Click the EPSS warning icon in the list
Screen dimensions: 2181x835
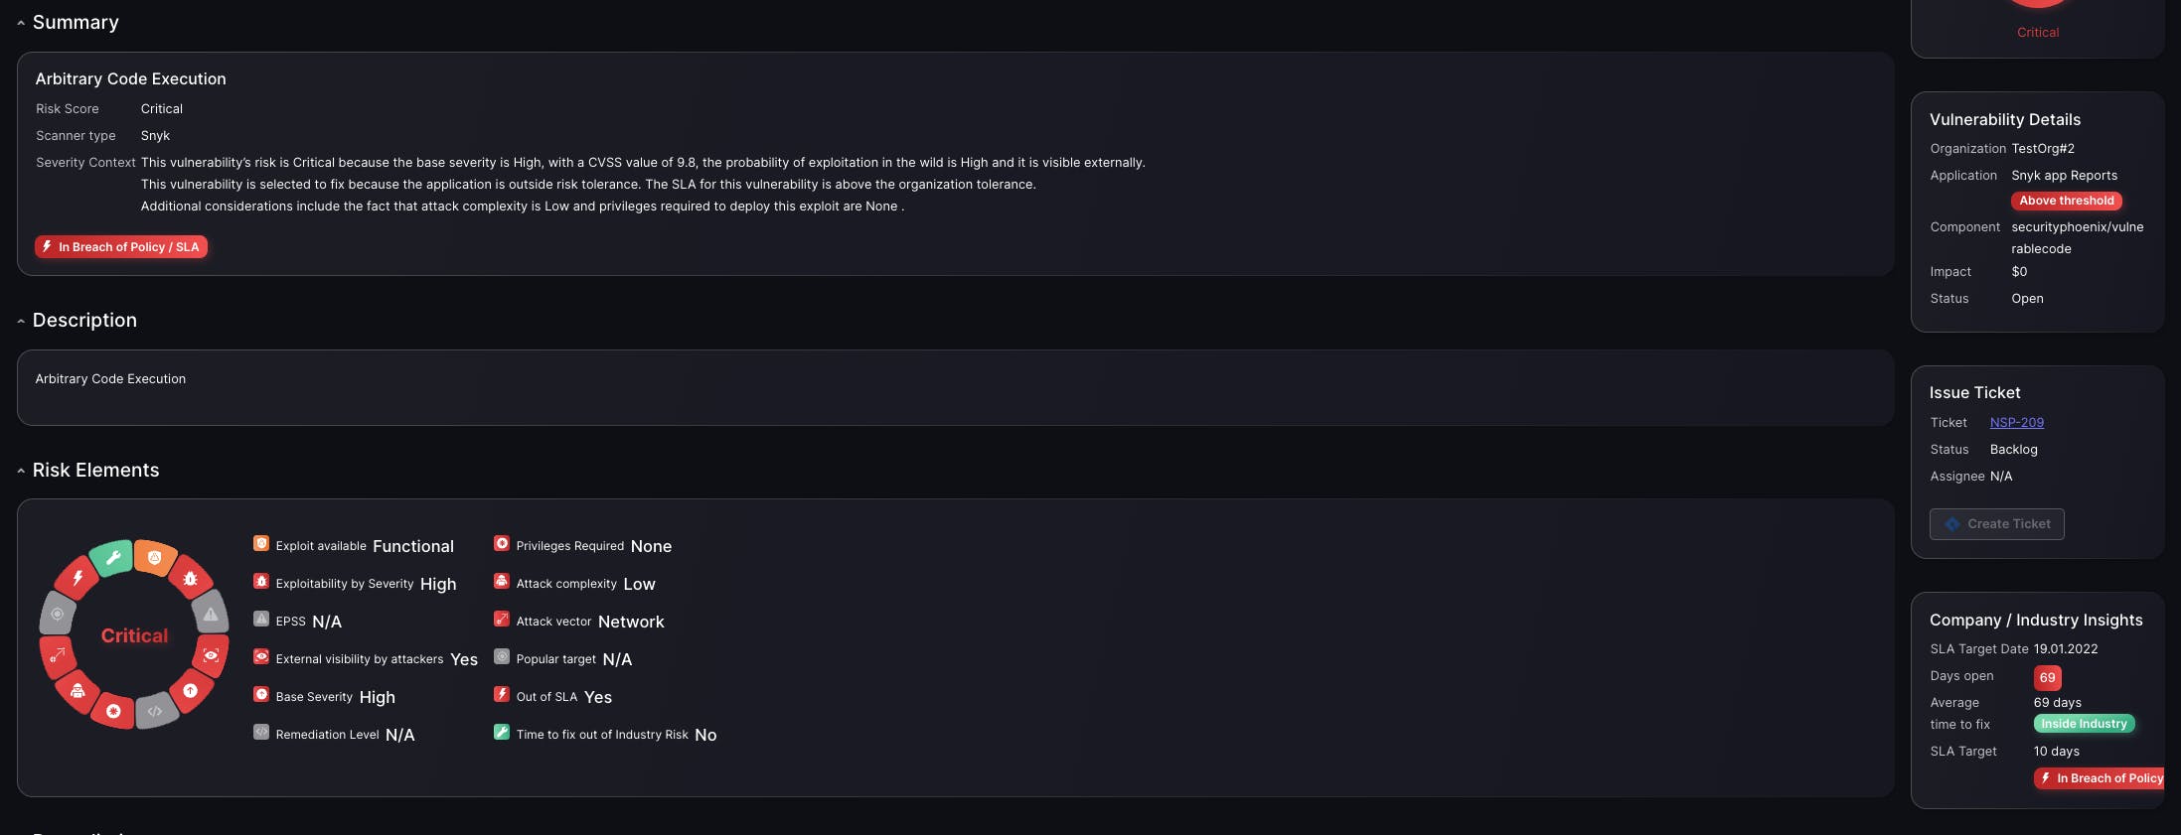261,620
